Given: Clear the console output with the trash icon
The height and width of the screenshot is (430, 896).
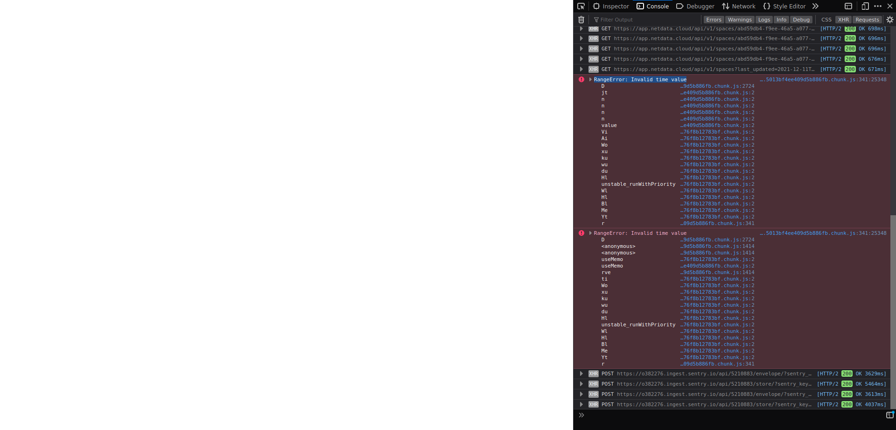Looking at the screenshot, I should pyautogui.click(x=581, y=20).
